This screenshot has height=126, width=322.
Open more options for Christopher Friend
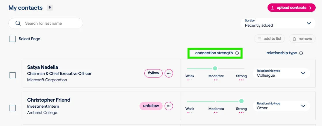[x=169, y=106]
